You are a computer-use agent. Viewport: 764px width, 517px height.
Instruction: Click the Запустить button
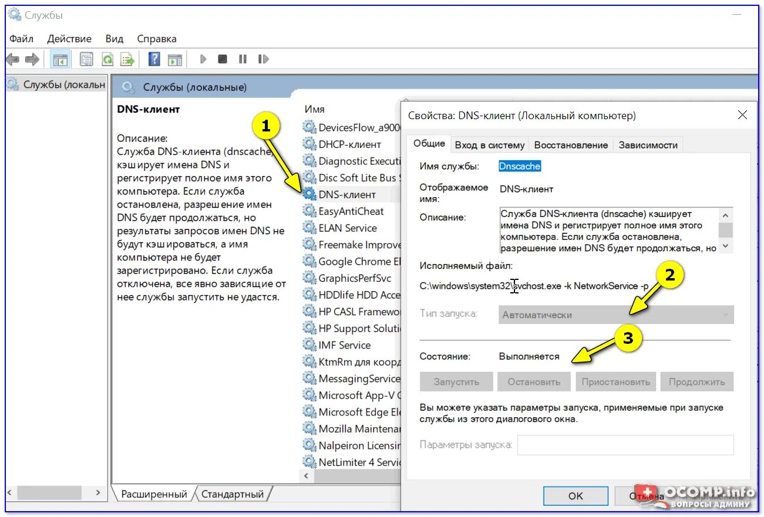coord(456,381)
